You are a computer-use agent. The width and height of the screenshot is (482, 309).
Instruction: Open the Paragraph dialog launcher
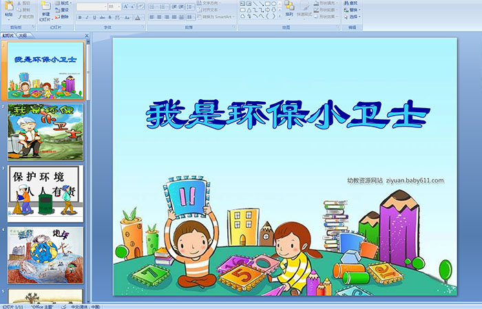click(234, 28)
